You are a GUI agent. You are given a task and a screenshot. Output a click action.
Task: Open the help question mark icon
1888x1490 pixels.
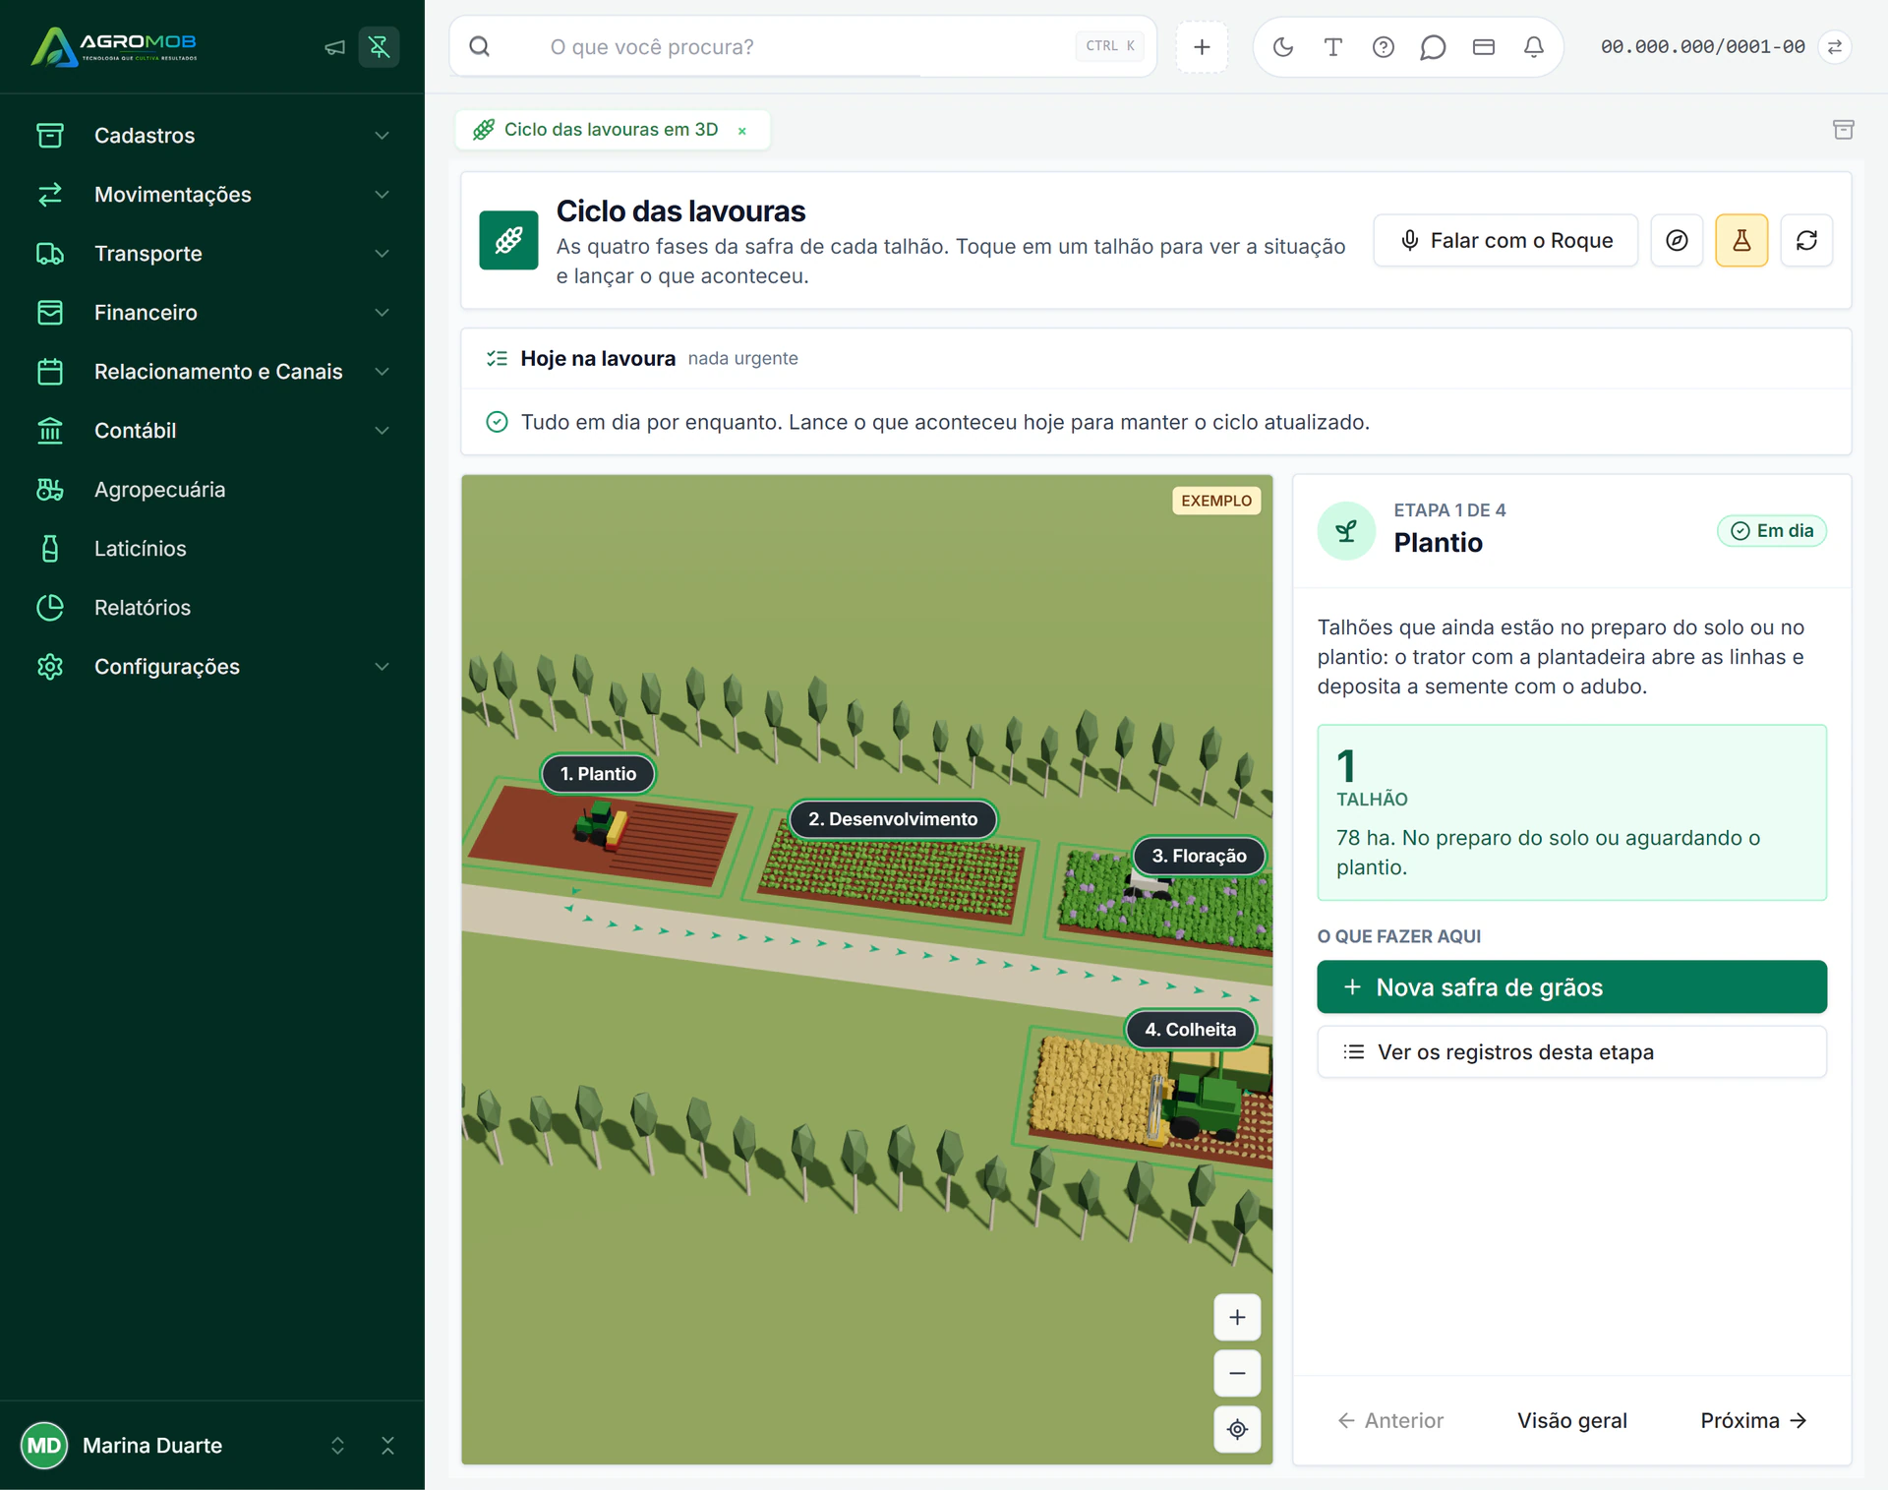(x=1384, y=46)
